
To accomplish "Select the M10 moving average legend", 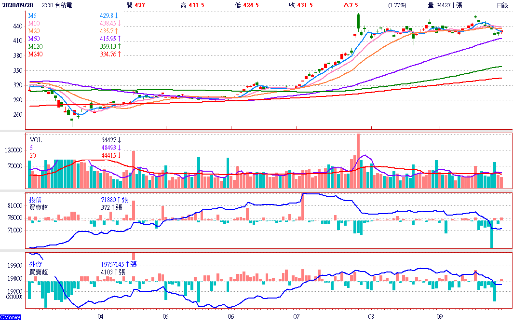I will click(33, 23).
